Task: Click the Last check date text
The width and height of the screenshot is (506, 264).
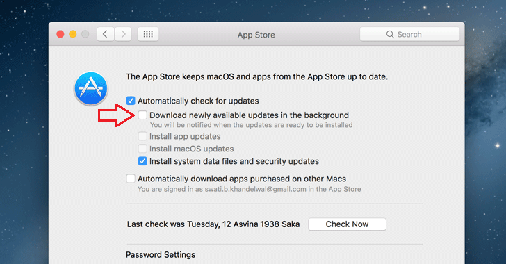Action: click(x=213, y=224)
